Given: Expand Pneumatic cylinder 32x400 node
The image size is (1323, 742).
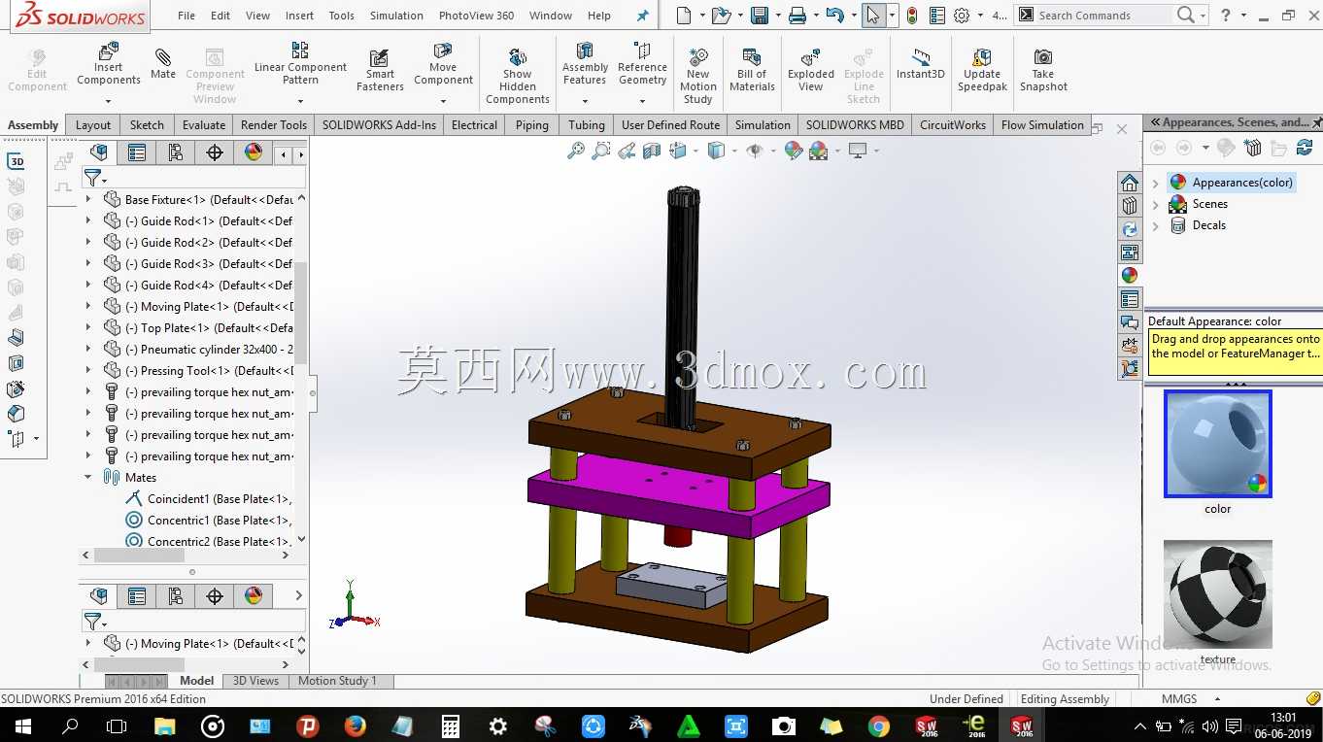Looking at the screenshot, I should click(88, 349).
